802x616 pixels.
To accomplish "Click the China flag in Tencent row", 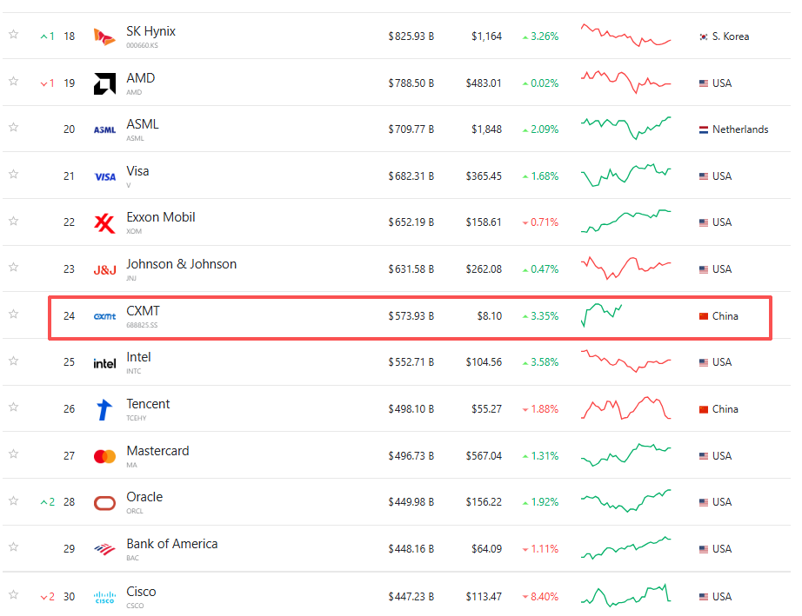I will [x=704, y=409].
